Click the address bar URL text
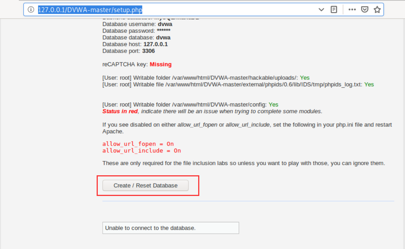This screenshot has height=249, width=405. pos(90,10)
